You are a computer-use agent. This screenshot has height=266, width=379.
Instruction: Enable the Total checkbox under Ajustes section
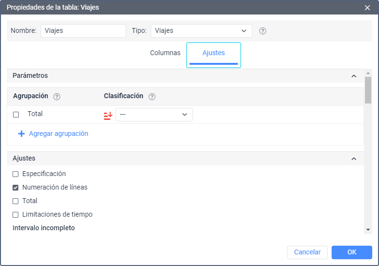click(15, 201)
